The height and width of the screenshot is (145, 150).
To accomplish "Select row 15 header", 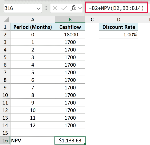I will click(5, 133).
